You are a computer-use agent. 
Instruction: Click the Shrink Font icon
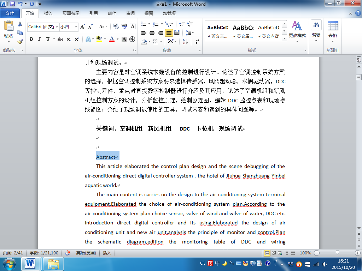point(90,27)
